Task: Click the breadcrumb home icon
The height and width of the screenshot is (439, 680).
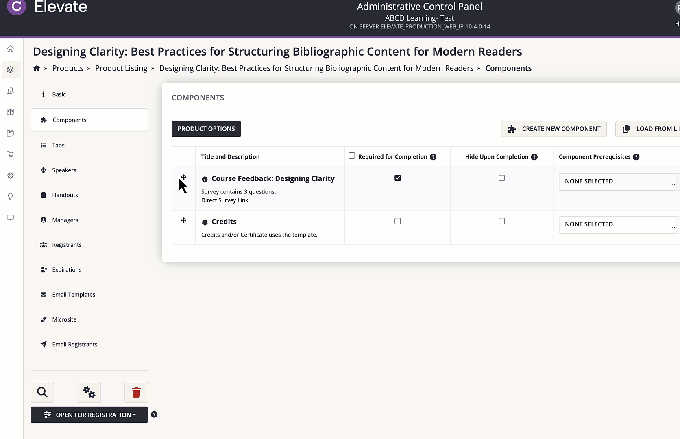Action: point(37,68)
